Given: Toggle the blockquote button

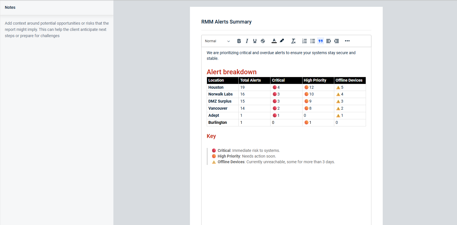Looking at the screenshot, I should (321, 41).
